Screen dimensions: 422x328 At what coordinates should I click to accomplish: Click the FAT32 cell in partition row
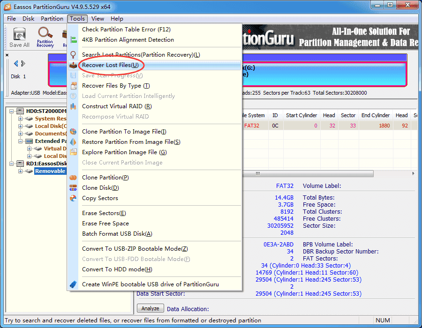point(252,126)
